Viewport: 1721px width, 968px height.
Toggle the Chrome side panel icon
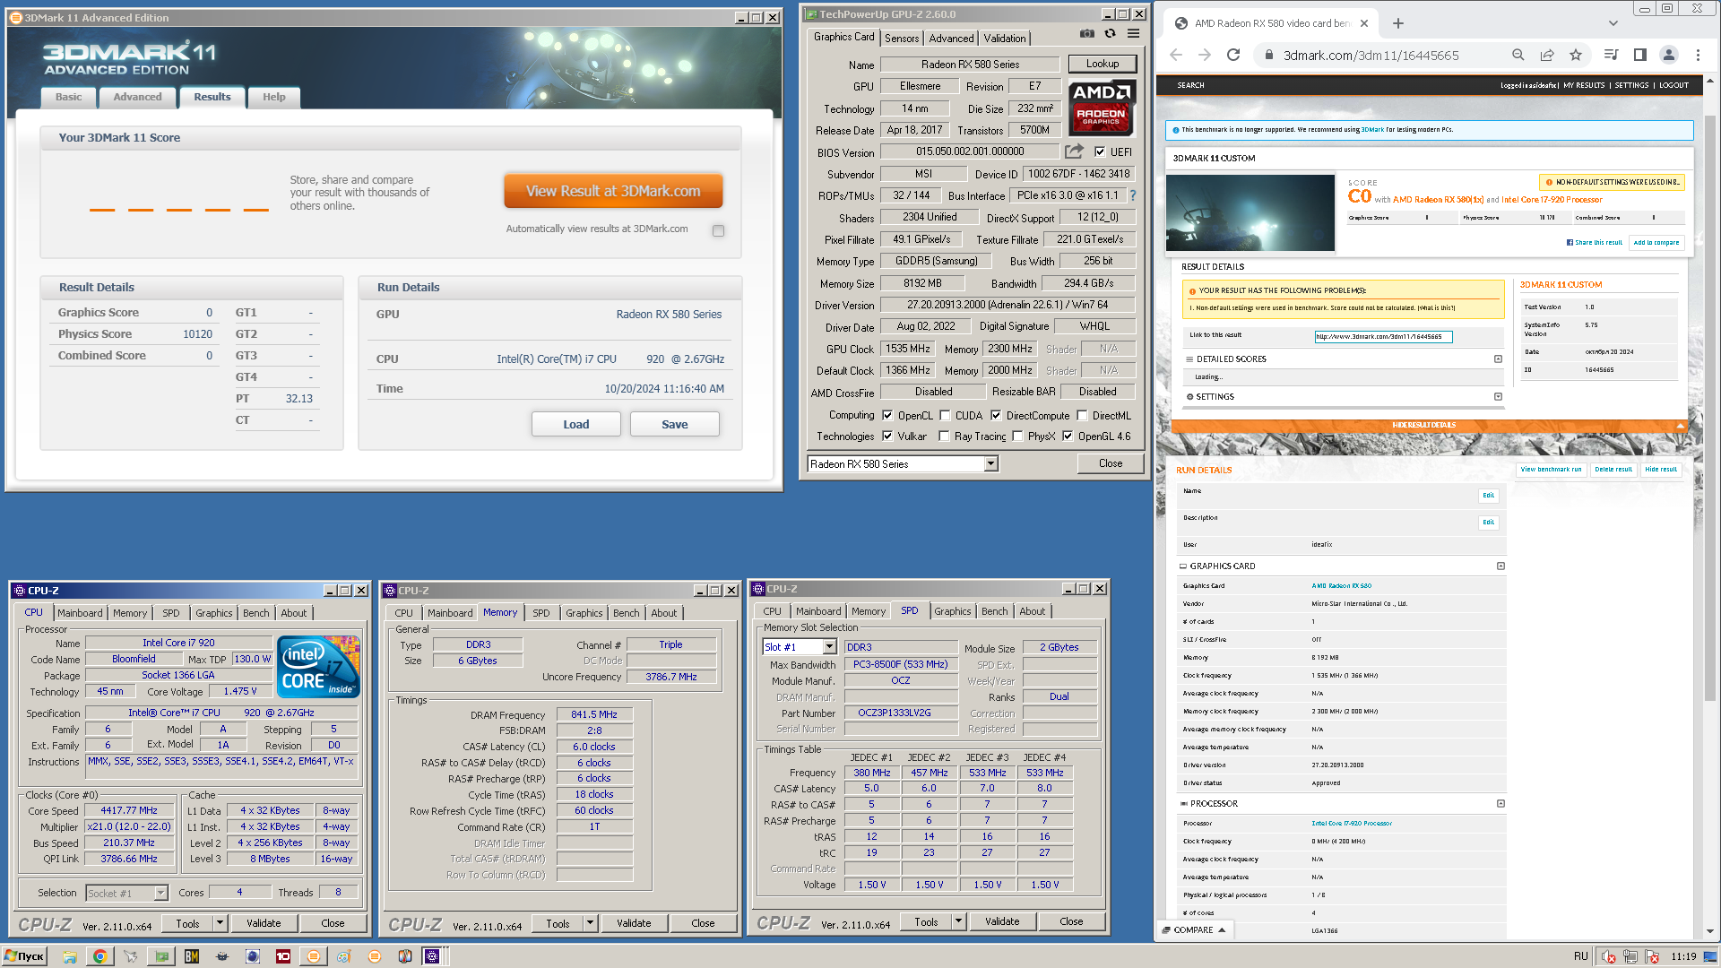[x=1639, y=55]
